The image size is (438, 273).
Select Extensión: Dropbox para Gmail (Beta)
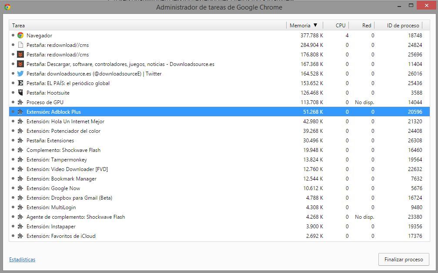click(x=219, y=198)
